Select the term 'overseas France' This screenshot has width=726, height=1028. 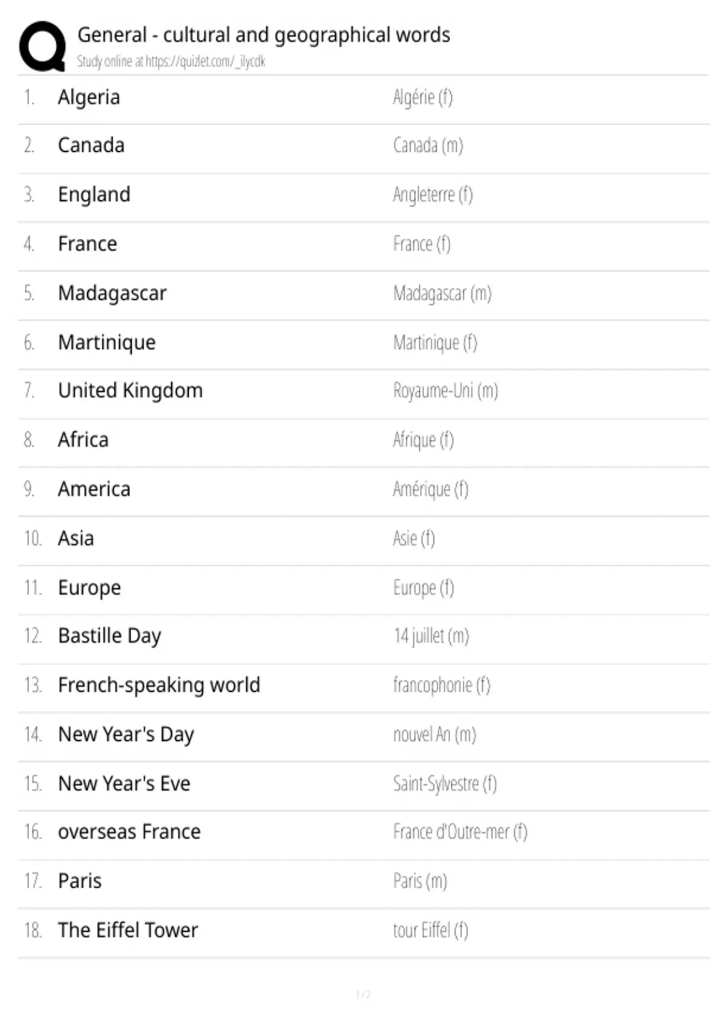pyautogui.click(x=129, y=832)
